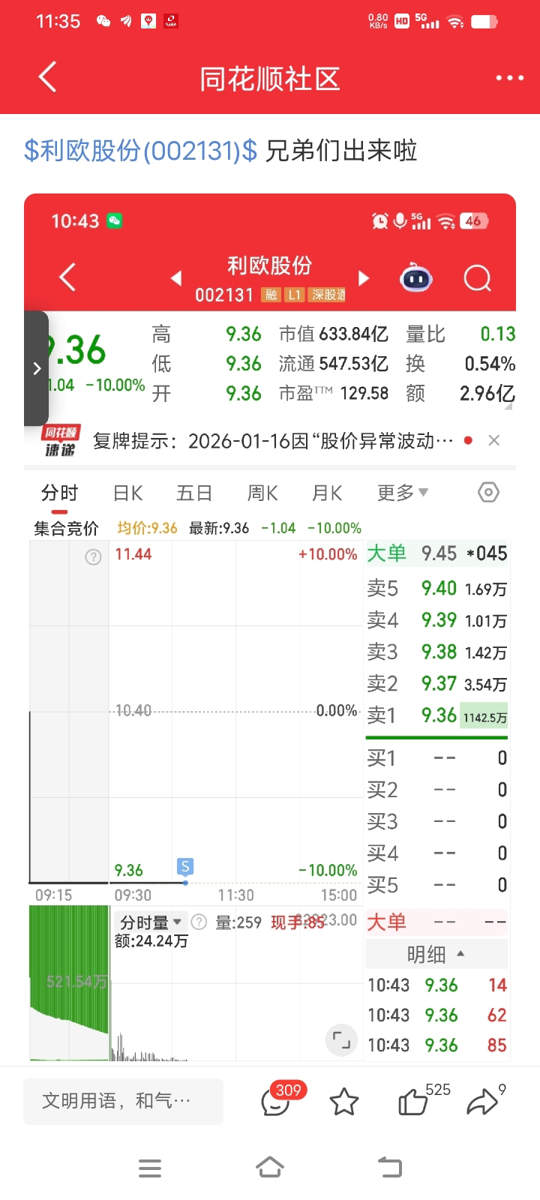
Task: Tap the back arrow in embedded stock screenshot
Action: coord(67,277)
